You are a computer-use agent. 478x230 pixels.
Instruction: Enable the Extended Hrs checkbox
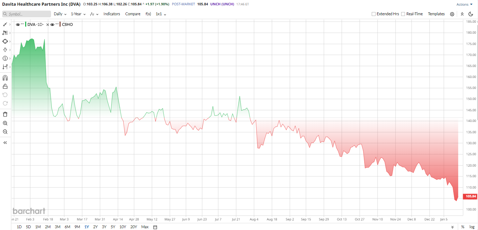point(373,14)
